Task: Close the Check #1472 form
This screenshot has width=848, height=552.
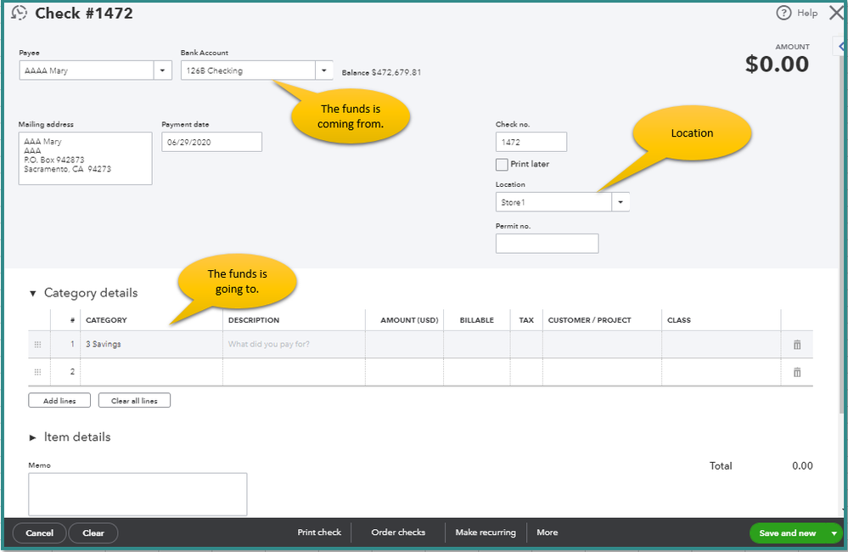Action: click(x=836, y=13)
